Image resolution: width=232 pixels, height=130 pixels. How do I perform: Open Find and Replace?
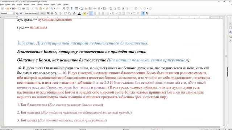[x=64, y=8]
